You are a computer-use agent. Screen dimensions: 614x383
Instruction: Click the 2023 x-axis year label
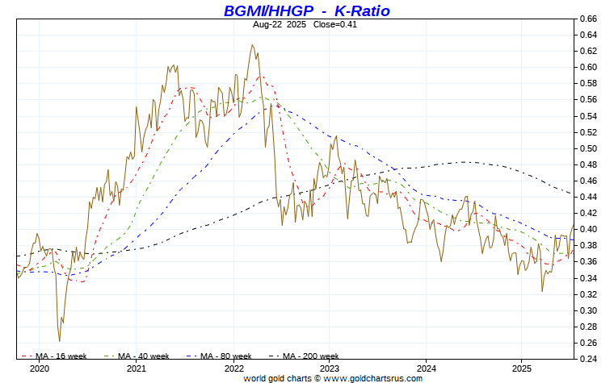pos(330,368)
